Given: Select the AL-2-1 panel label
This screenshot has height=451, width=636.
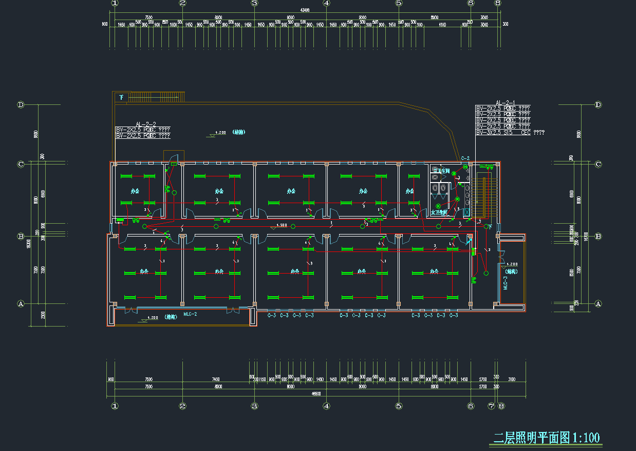Looking at the screenshot, I should [505, 103].
